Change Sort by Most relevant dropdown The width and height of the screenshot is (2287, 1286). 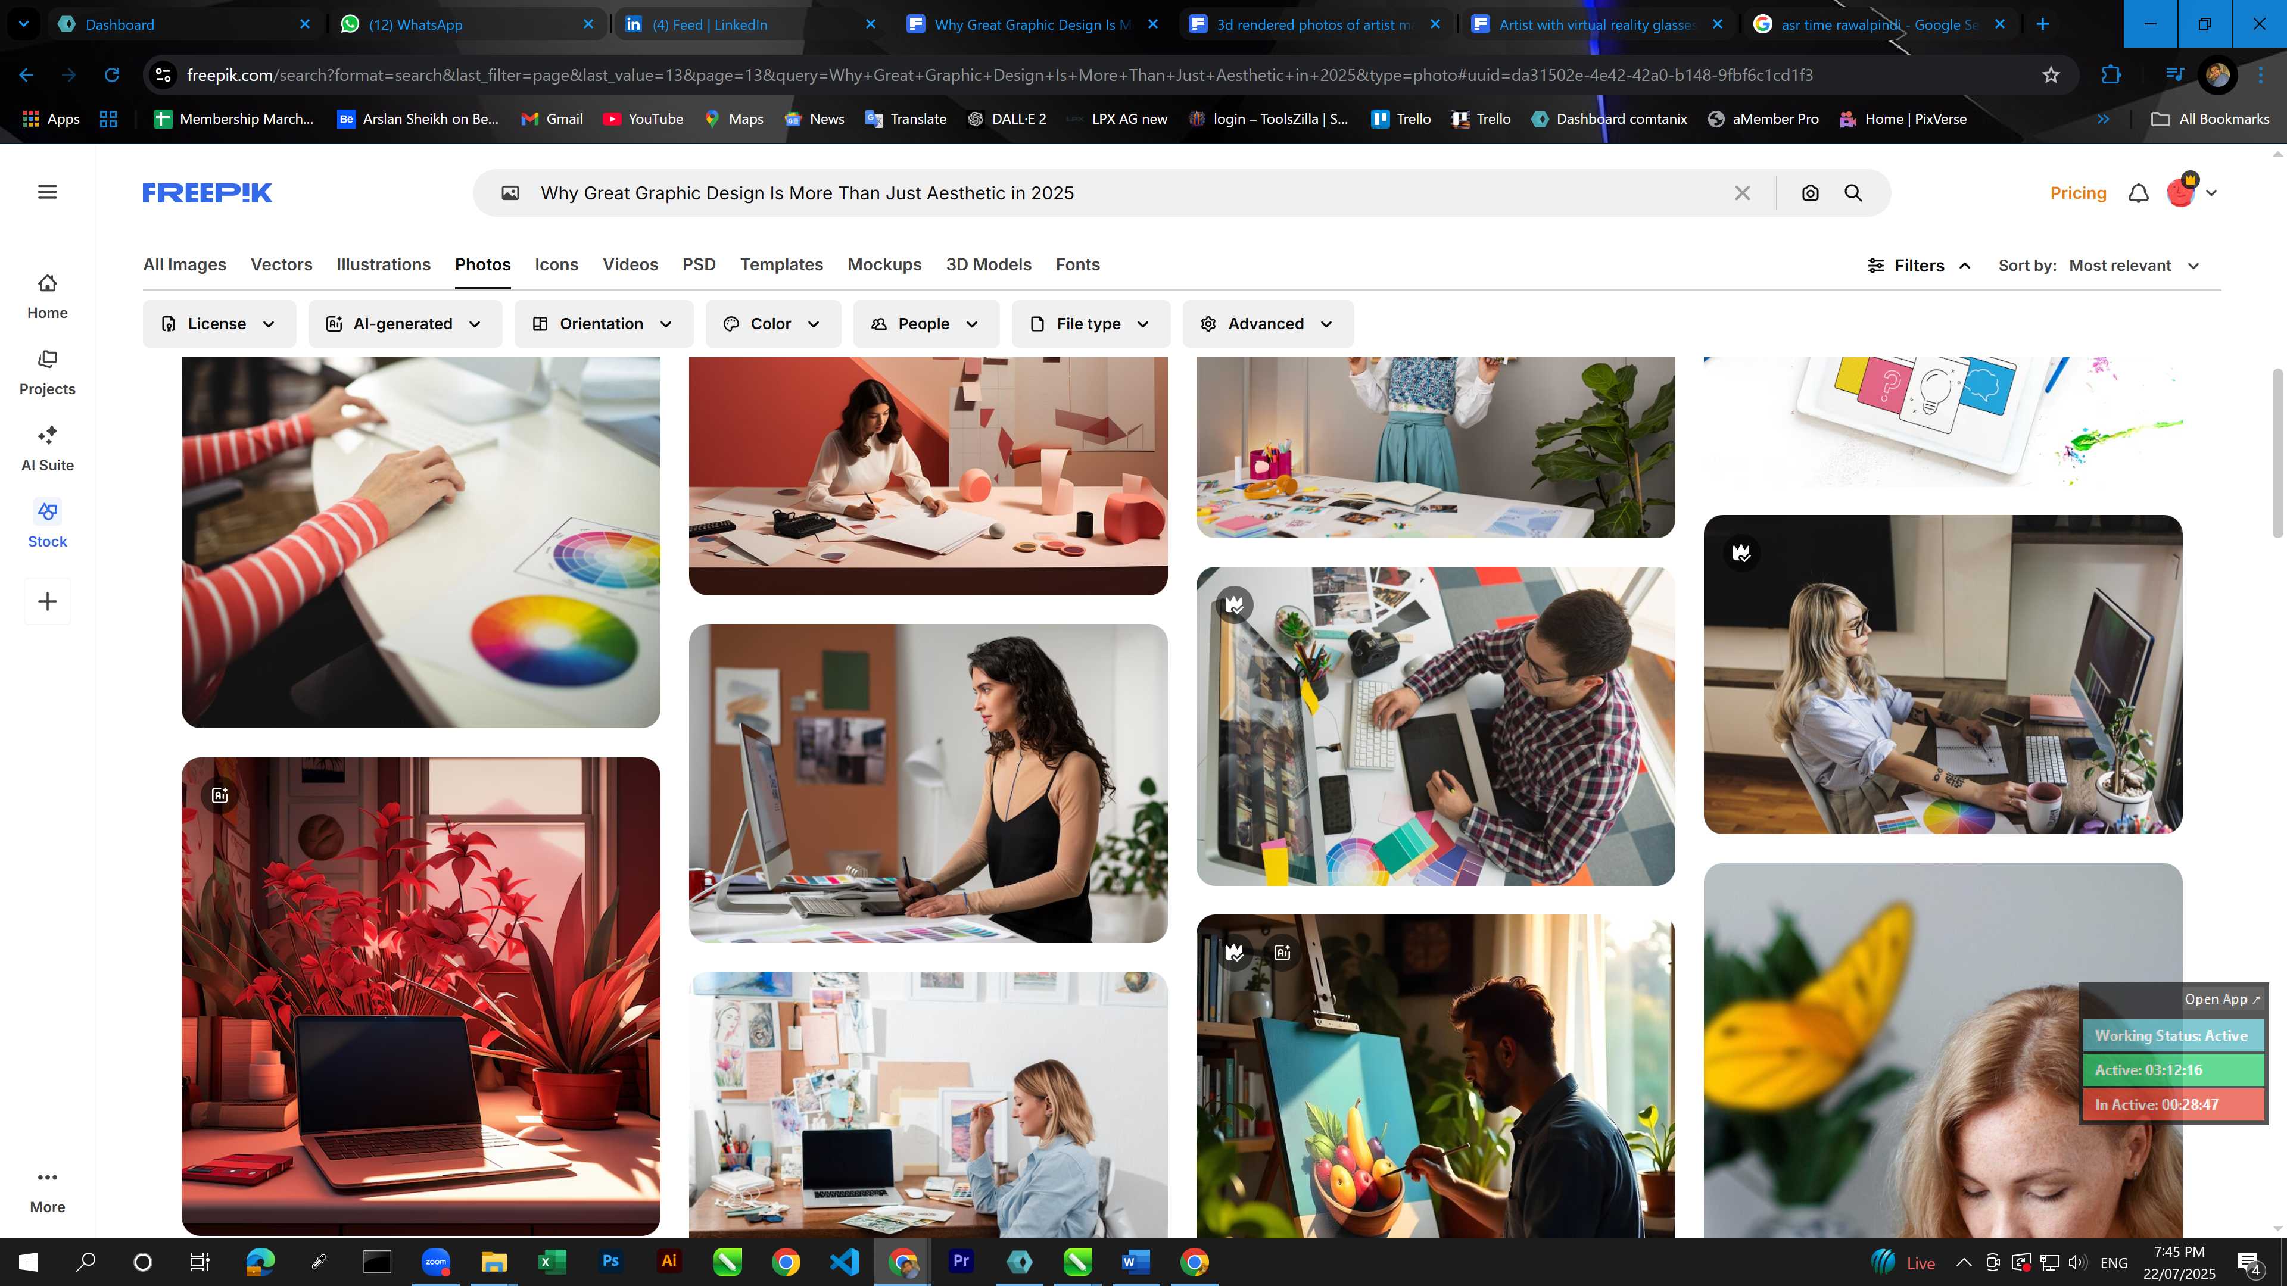[x=2135, y=266]
